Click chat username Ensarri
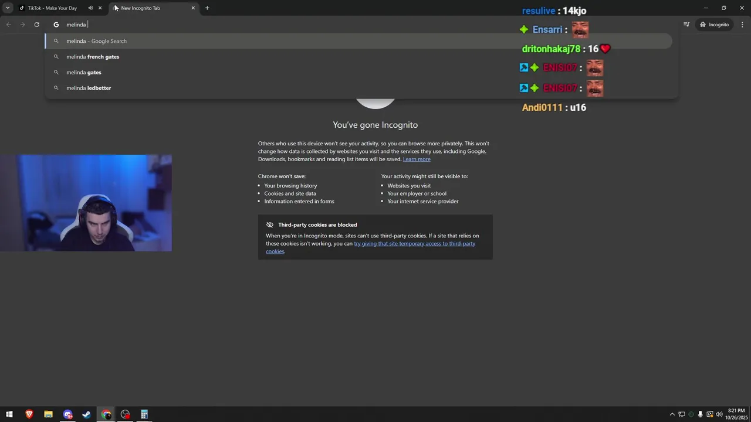Image resolution: width=751 pixels, height=422 pixels. tap(547, 29)
